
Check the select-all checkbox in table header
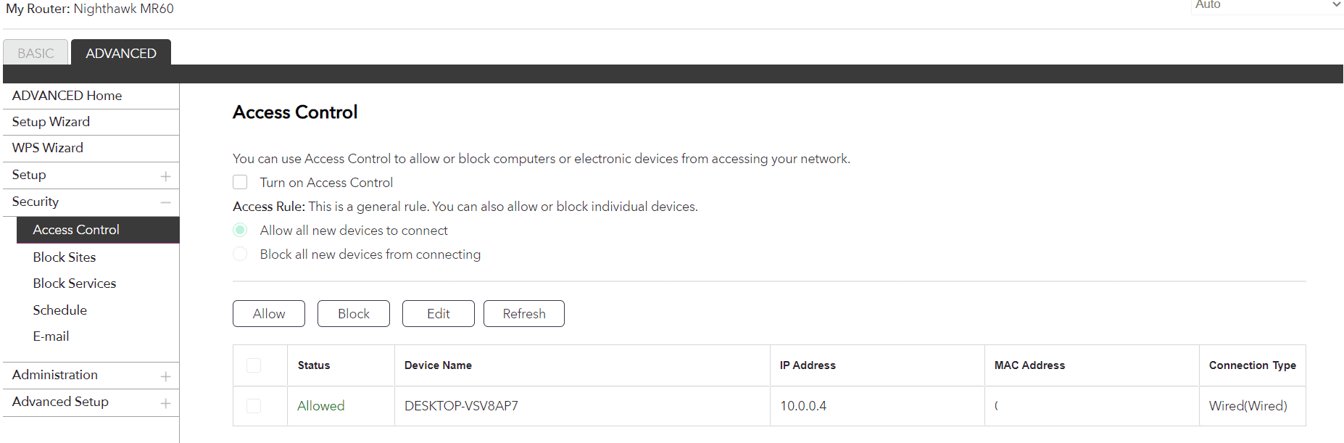pyautogui.click(x=254, y=365)
